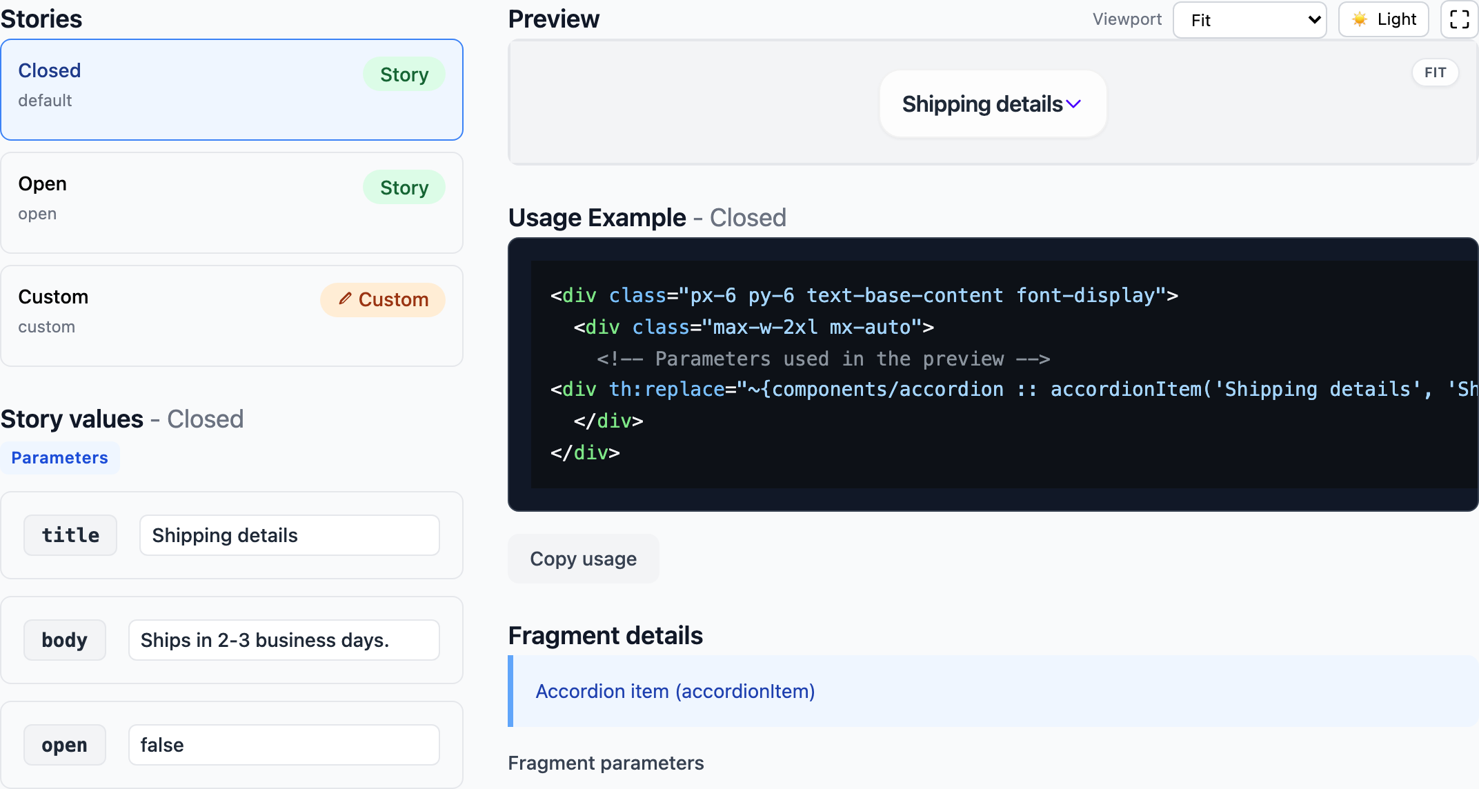Click the open field set to false
The height and width of the screenshot is (789, 1479).
(x=283, y=745)
